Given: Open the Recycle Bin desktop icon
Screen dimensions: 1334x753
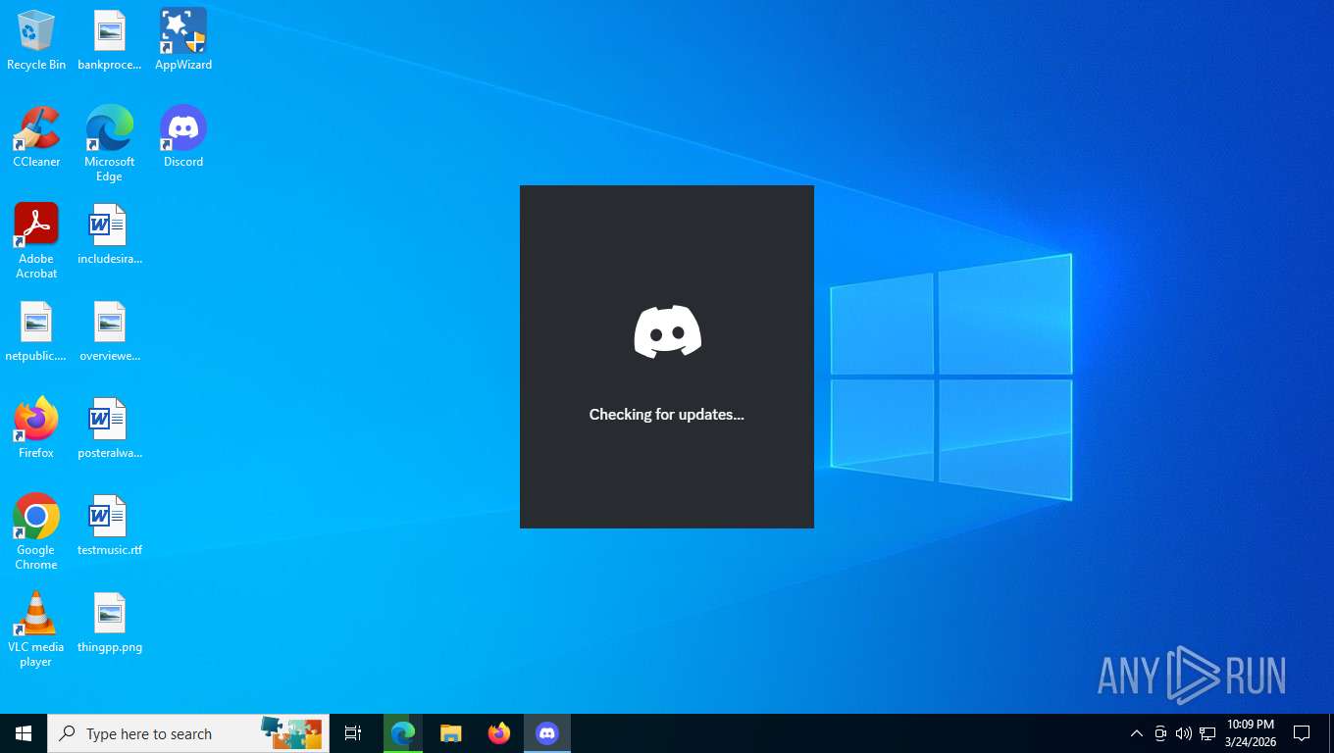Looking at the screenshot, I should [36, 40].
